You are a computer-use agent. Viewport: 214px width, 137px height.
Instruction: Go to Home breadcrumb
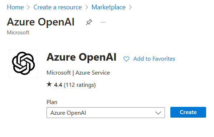(x=15, y=7)
